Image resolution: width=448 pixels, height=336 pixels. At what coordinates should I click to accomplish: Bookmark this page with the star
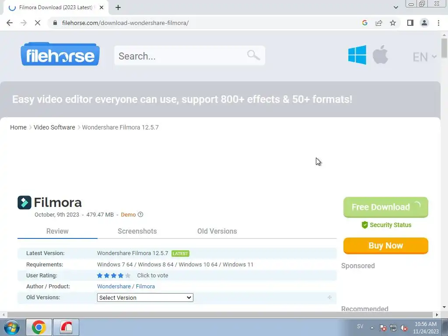pos(393,23)
